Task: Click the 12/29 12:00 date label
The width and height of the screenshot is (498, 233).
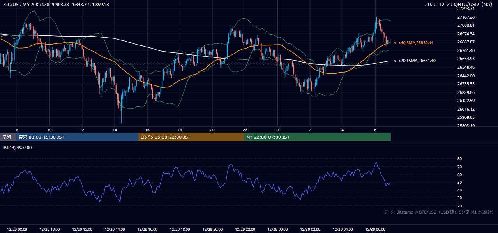Action: point(82,230)
